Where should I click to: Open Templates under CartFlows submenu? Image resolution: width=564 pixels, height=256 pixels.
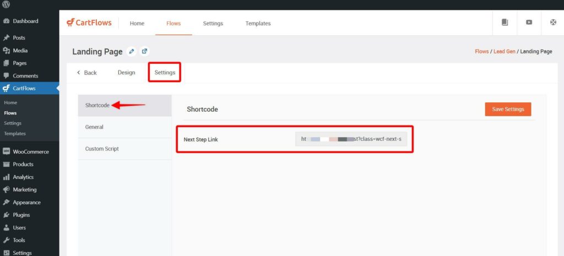tap(15, 133)
